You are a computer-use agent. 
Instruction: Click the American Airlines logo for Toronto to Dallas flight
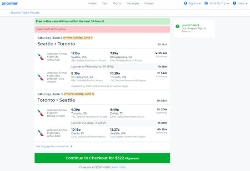(x=40, y=113)
